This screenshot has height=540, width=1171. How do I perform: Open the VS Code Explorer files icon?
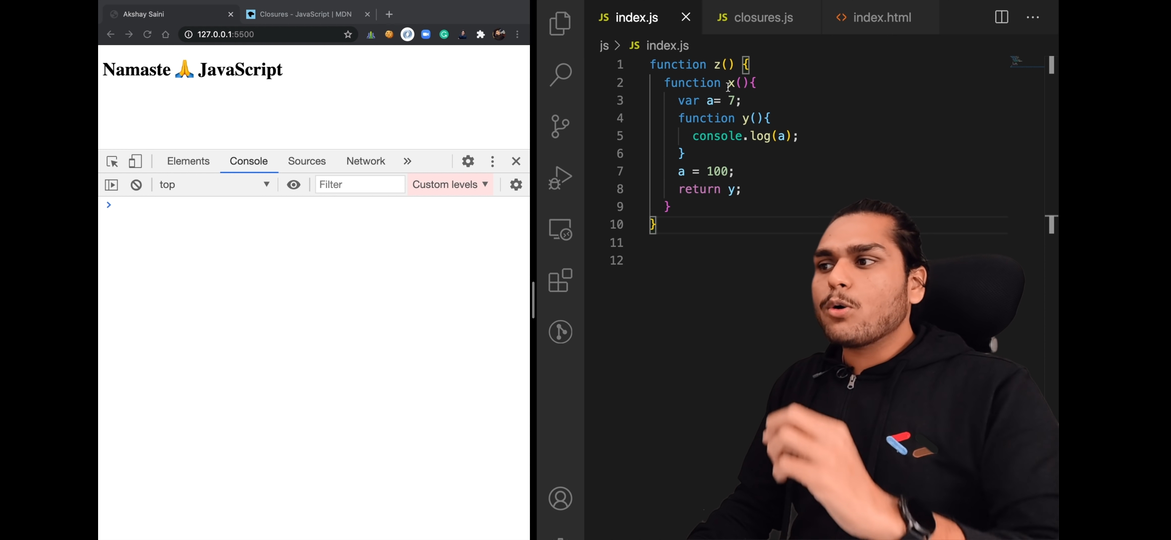560,23
